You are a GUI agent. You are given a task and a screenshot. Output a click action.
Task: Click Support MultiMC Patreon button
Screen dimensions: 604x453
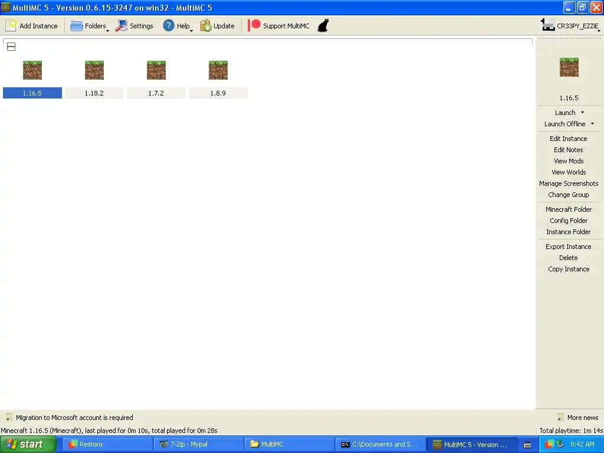pyautogui.click(x=279, y=26)
